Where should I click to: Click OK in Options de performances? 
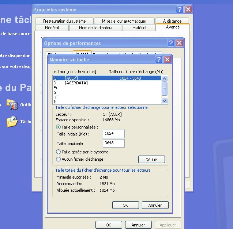tap(109, 225)
